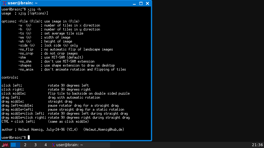Viewport: 264px width, 148px height.
Task: Minimize the terminal window
Action: tap(134, 3)
